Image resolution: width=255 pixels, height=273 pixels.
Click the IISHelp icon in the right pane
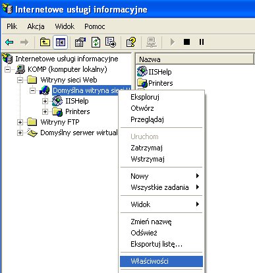[142, 71]
